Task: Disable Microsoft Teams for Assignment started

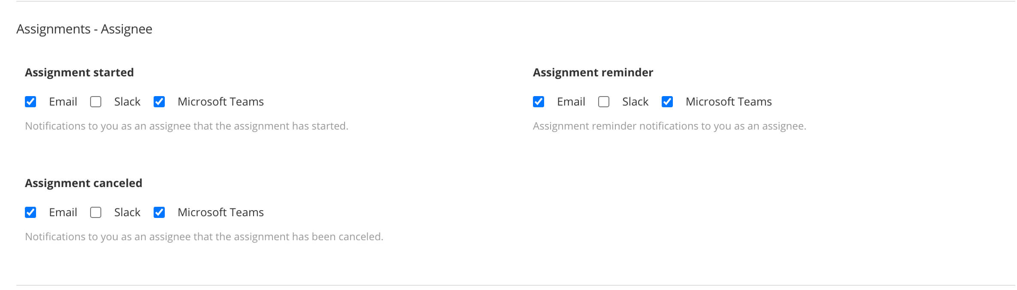Action: [x=160, y=102]
